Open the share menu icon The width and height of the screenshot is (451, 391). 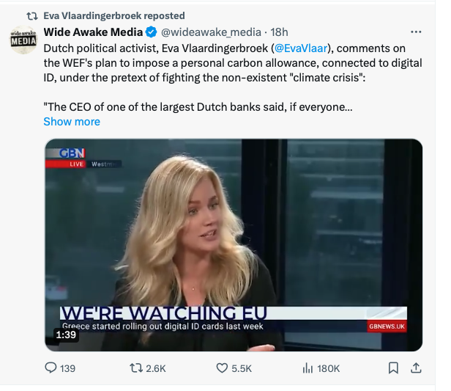pyautogui.click(x=415, y=368)
